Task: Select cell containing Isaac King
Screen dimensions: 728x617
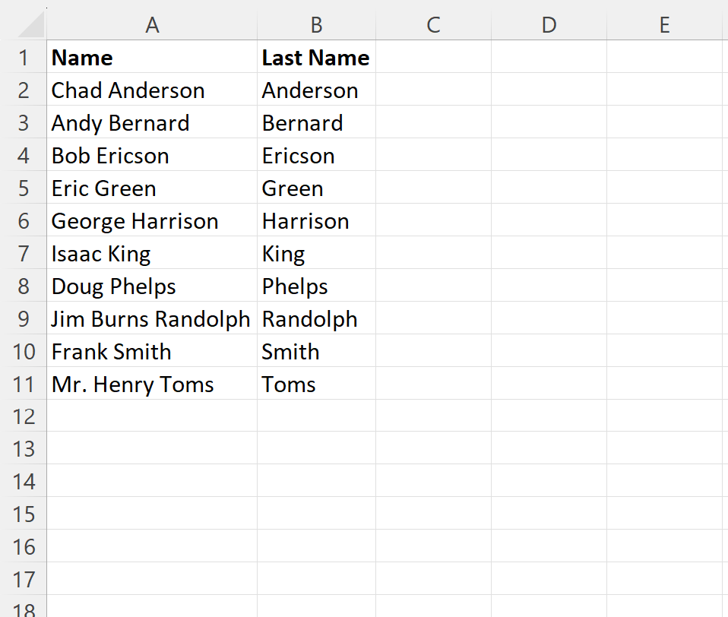Action: click(x=152, y=253)
